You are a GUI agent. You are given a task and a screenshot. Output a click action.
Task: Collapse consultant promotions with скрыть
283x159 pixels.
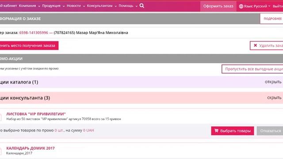[274, 98]
